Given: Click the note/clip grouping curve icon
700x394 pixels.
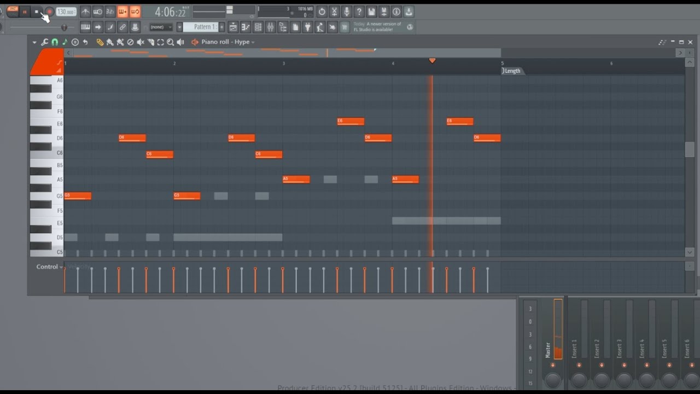Looking at the screenshot, I should coord(110,27).
